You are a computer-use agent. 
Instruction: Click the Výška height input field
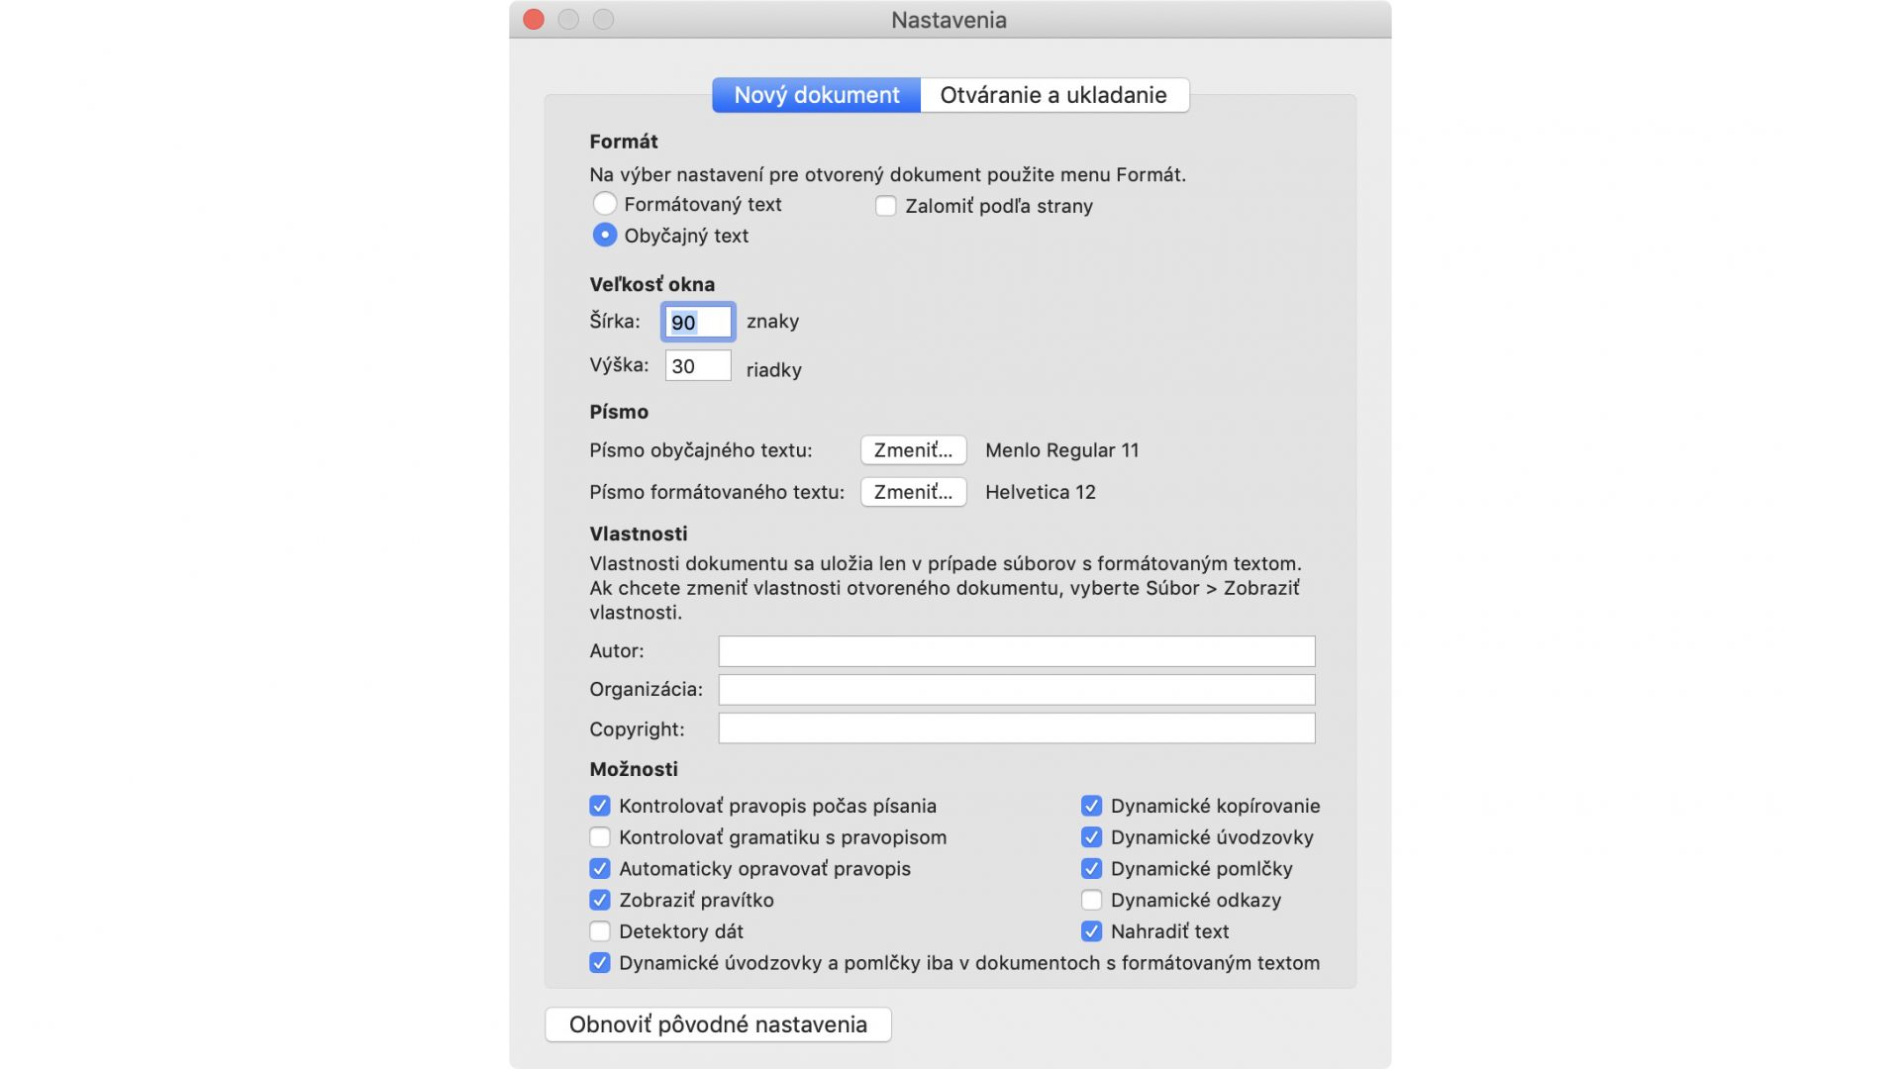[698, 365]
